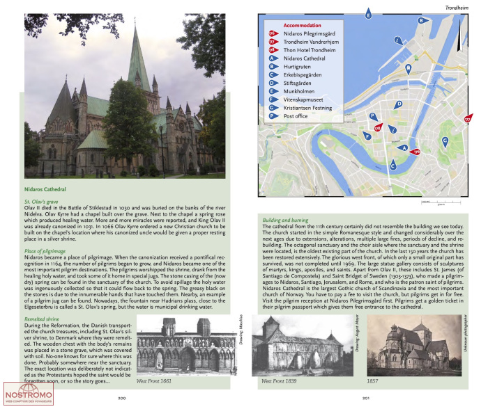Click 'Nidaros Pilegrimsgård' in the legend
The width and height of the screenshot is (488, 409).
click(x=310, y=33)
